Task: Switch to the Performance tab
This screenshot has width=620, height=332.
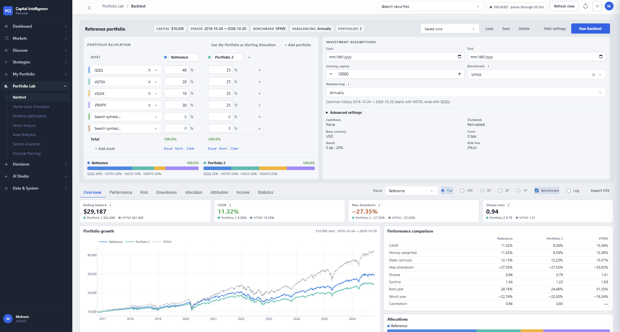Action: coord(121,193)
